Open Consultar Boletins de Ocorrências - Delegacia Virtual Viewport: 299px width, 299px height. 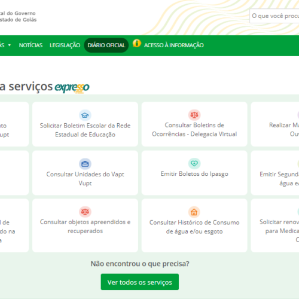(x=194, y=124)
